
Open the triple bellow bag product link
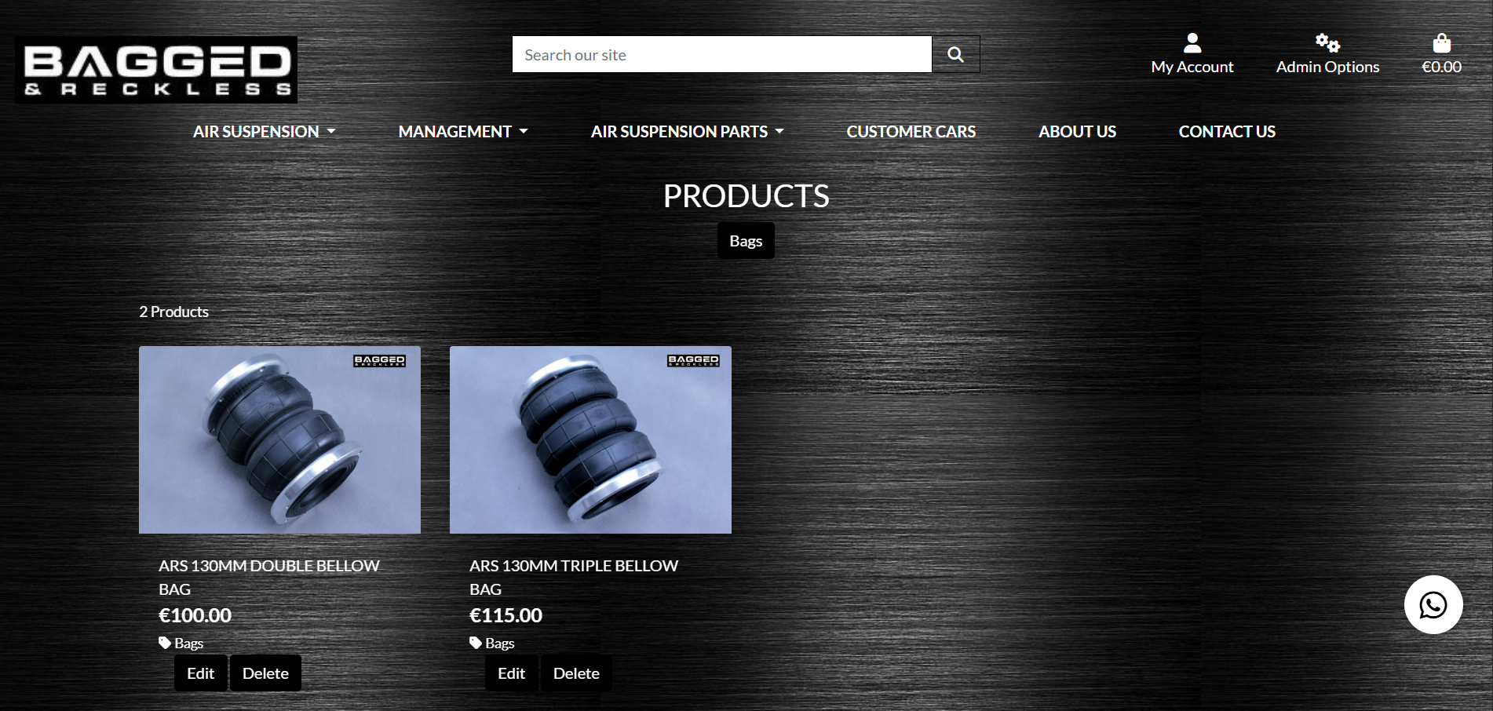click(x=574, y=577)
